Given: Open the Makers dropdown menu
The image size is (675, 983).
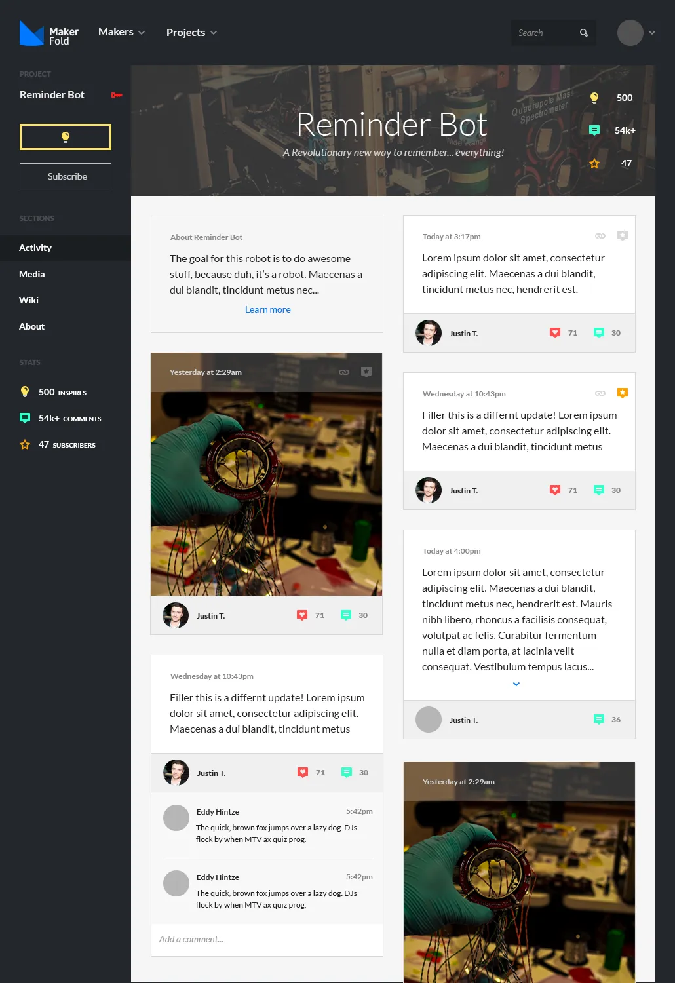Looking at the screenshot, I should [x=122, y=32].
